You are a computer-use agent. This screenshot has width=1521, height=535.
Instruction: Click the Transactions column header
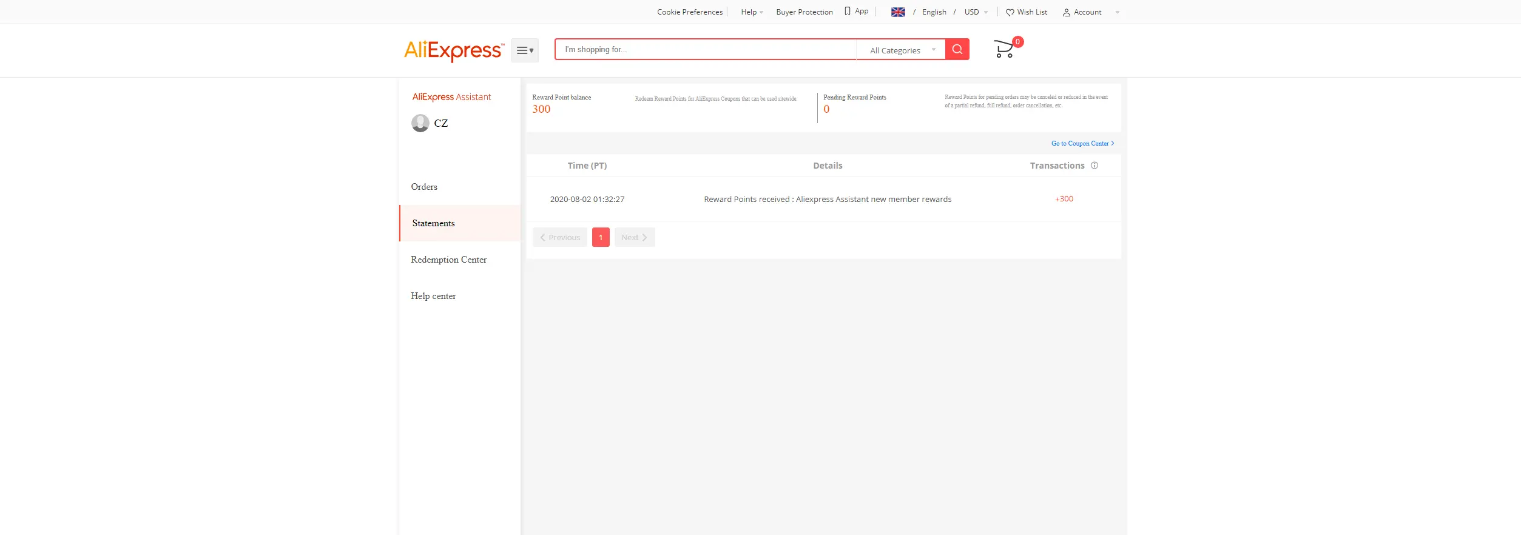(x=1057, y=166)
